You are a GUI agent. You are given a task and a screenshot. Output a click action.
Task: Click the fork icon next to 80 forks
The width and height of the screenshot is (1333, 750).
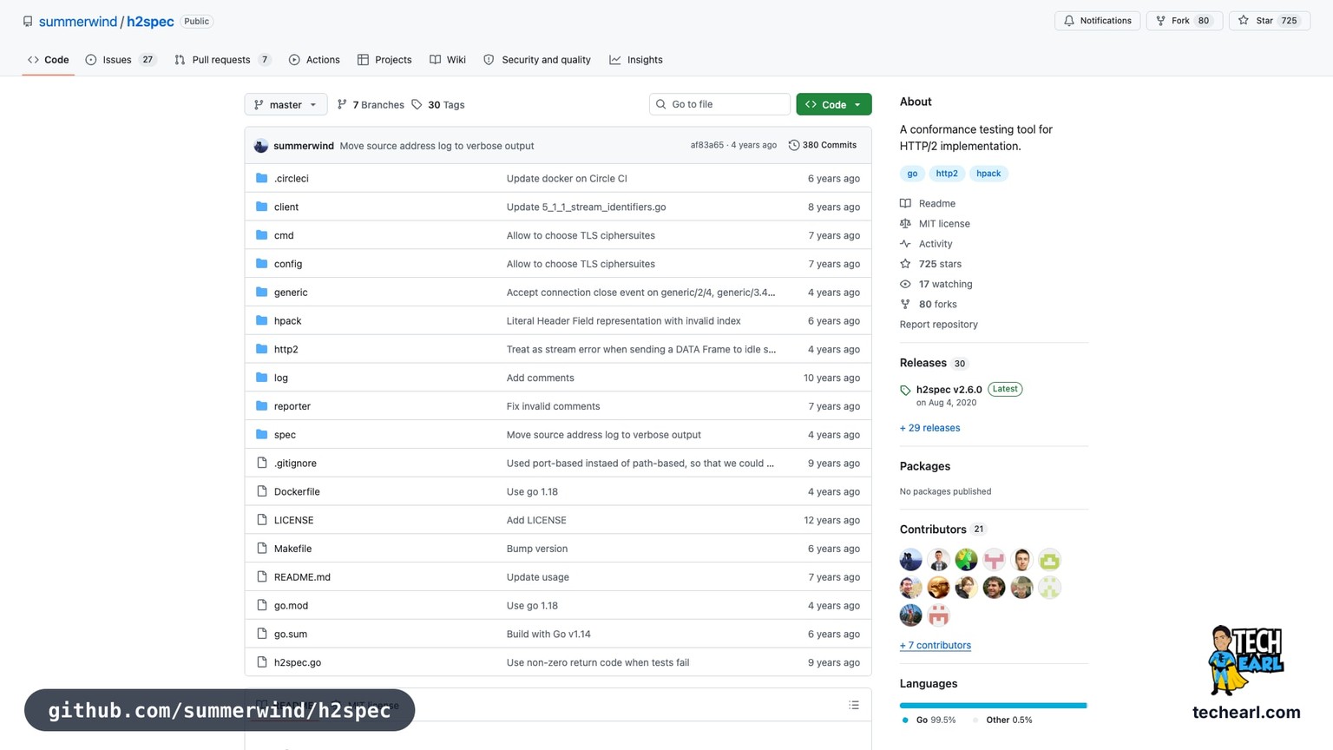(x=905, y=304)
